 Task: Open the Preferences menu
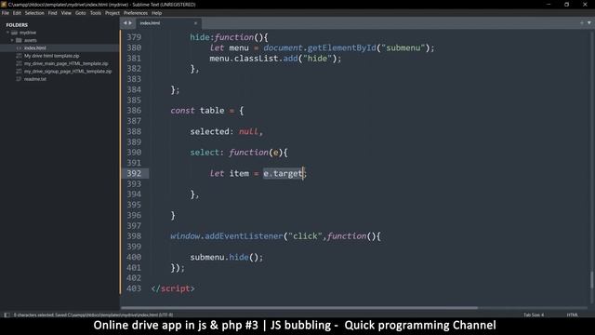[136, 13]
